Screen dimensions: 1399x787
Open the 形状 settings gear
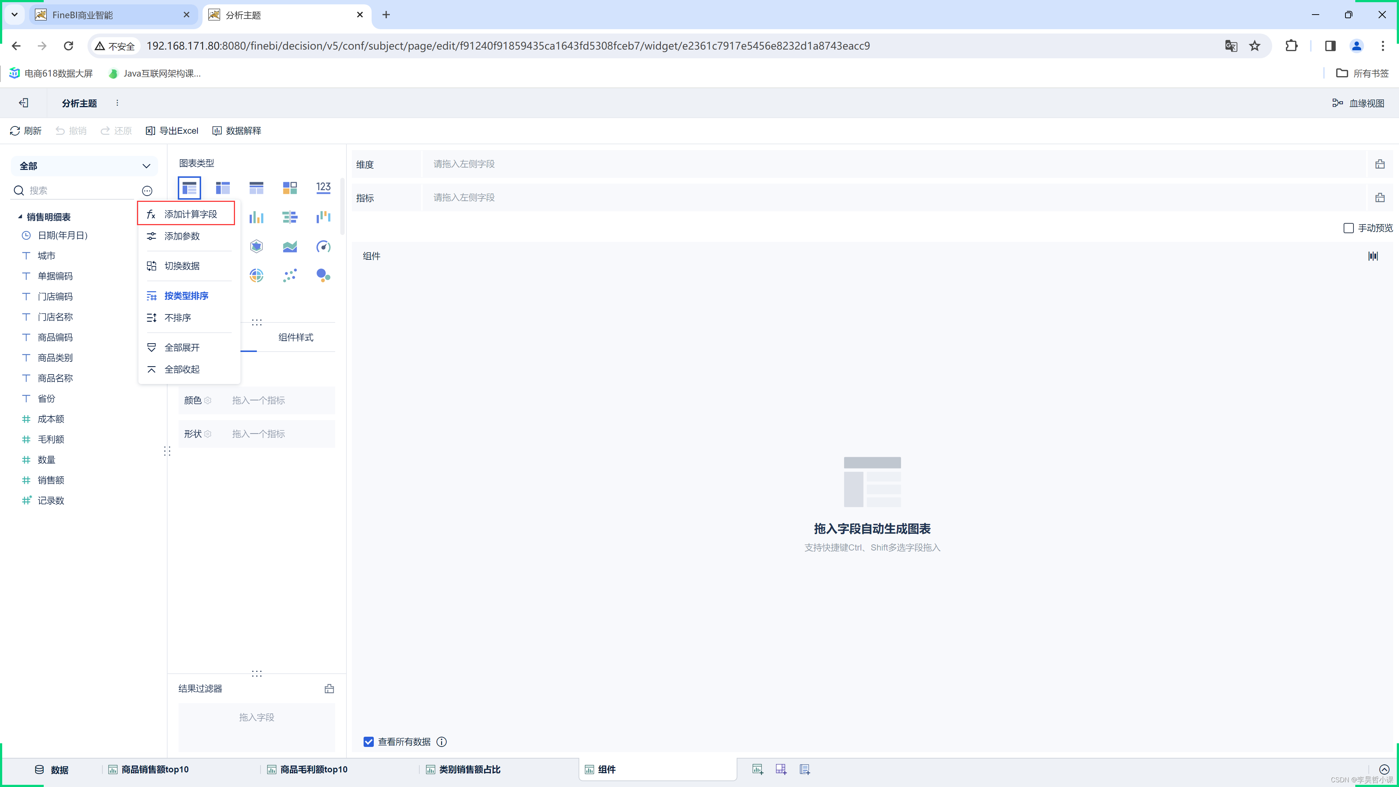pos(207,434)
